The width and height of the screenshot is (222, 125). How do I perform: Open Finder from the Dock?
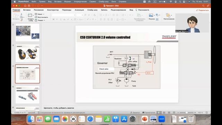coord(31,119)
